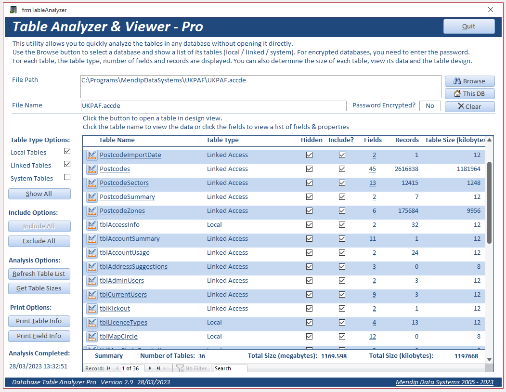The width and height of the screenshot is (506, 392).
Task: Click design view icon for tblAdminUsers
Action: pyautogui.click(x=92, y=281)
